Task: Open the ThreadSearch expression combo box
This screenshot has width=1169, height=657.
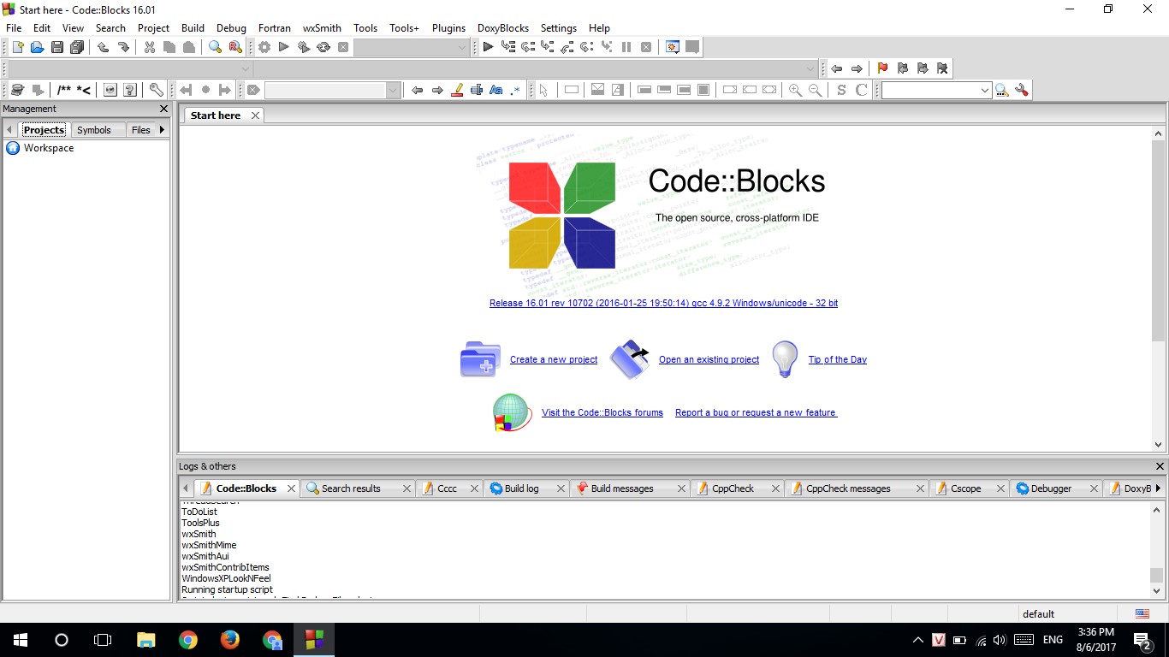Action: click(x=936, y=90)
